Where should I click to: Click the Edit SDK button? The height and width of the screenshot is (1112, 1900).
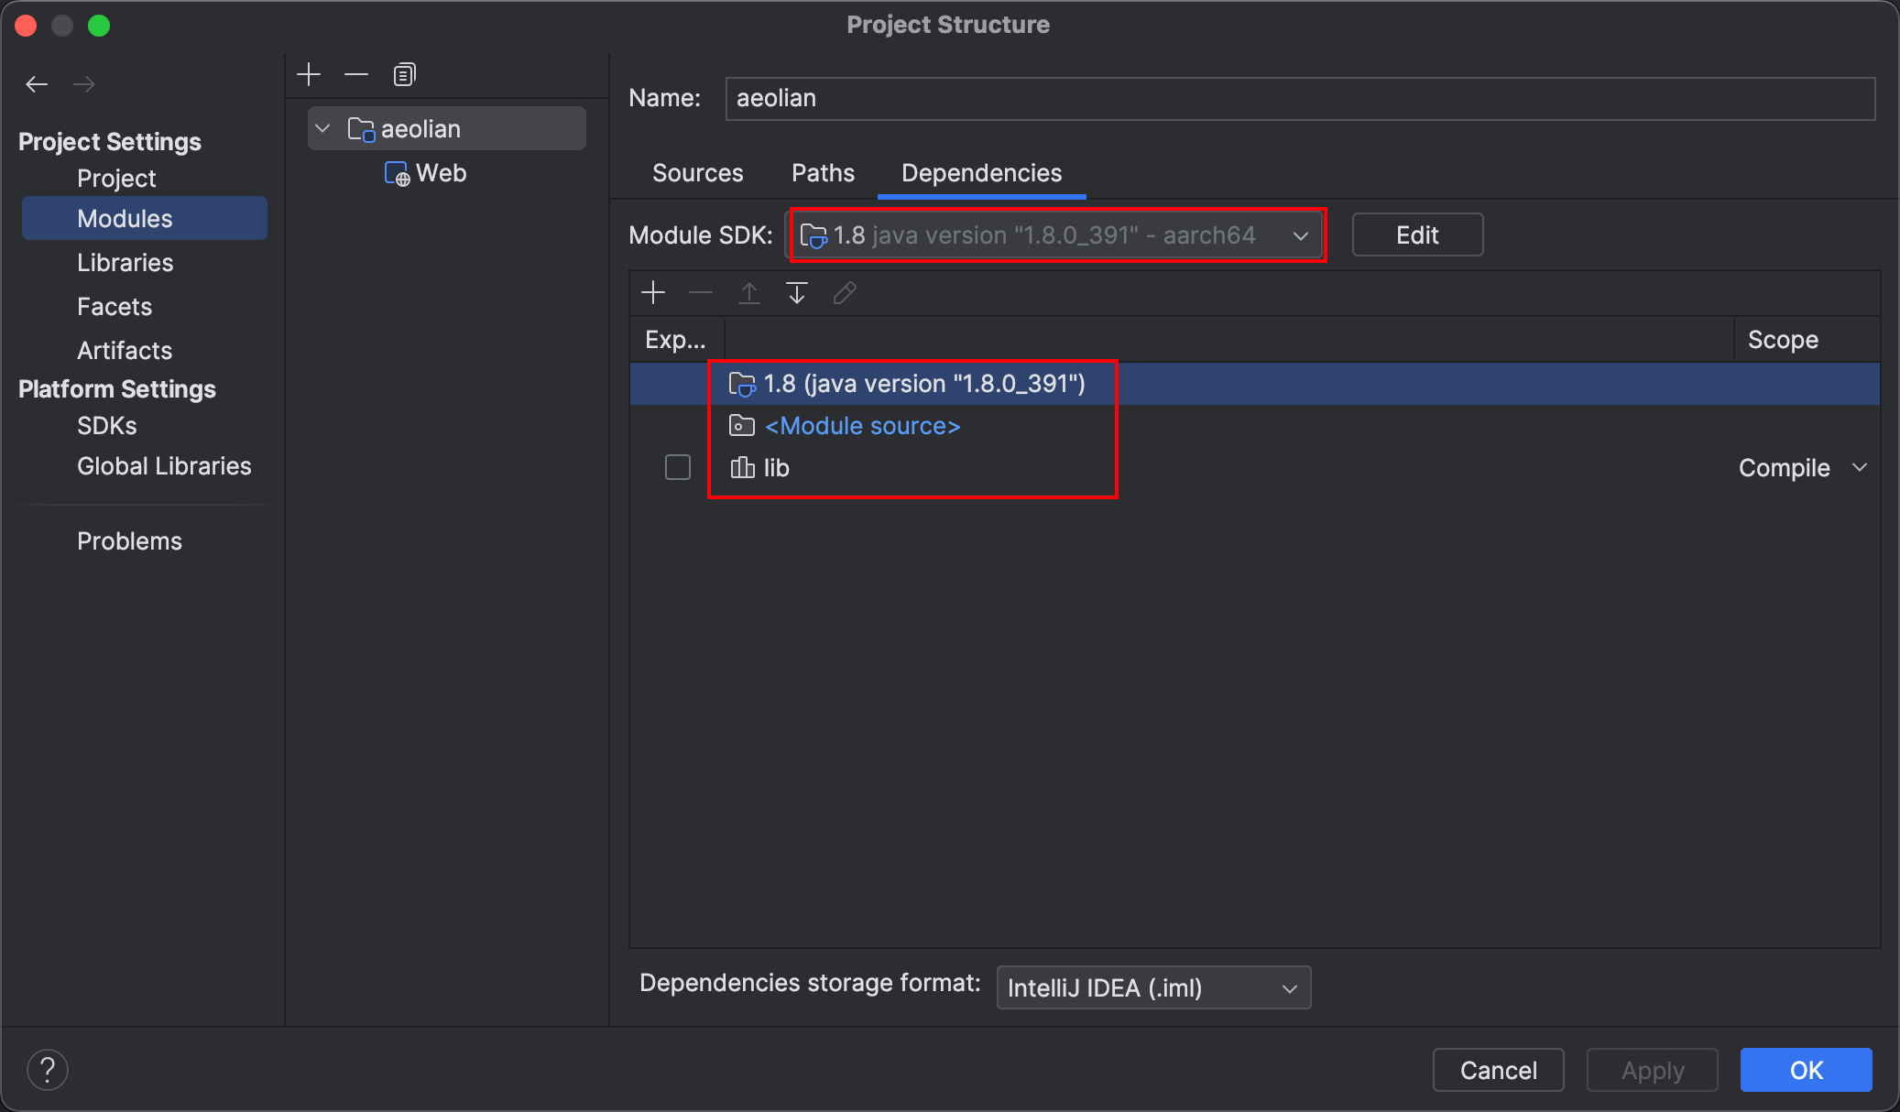click(1417, 235)
